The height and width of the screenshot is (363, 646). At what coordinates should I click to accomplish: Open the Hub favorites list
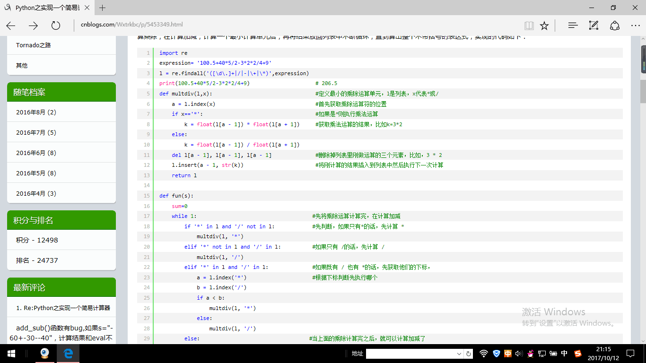(x=573, y=26)
